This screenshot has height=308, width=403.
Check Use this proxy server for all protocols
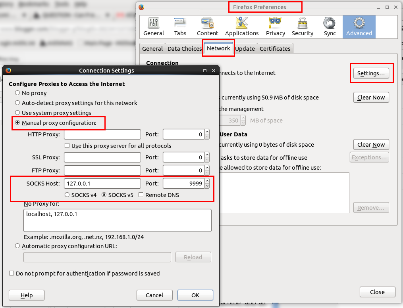[67, 146]
